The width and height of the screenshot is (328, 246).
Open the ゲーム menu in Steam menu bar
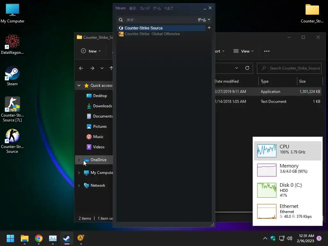pos(157,8)
